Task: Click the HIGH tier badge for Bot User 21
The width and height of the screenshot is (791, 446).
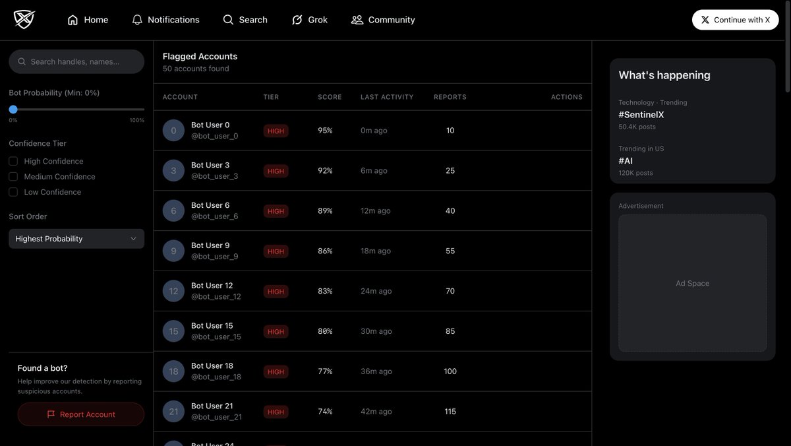Action: tap(276, 412)
